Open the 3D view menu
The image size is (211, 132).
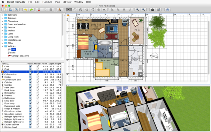(x=67, y=2)
